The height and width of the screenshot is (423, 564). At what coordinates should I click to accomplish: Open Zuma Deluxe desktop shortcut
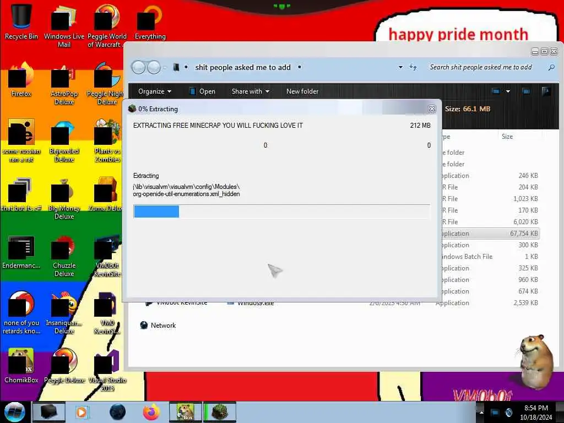(x=106, y=194)
